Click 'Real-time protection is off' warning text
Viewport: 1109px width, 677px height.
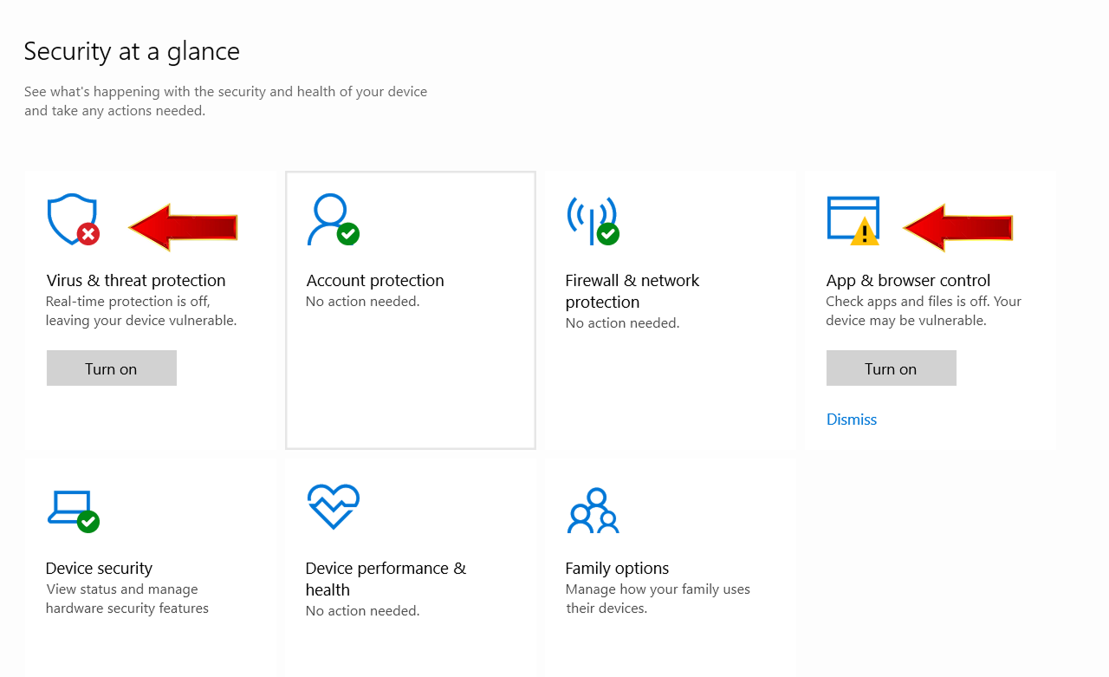click(141, 311)
